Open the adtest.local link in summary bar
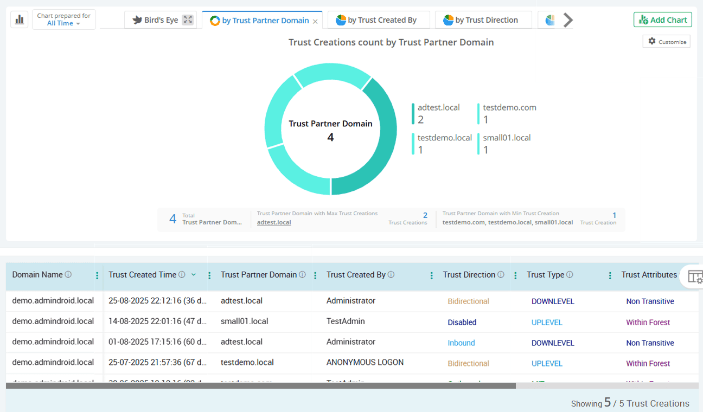Viewport: 703px width, 412px height. [273, 222]
